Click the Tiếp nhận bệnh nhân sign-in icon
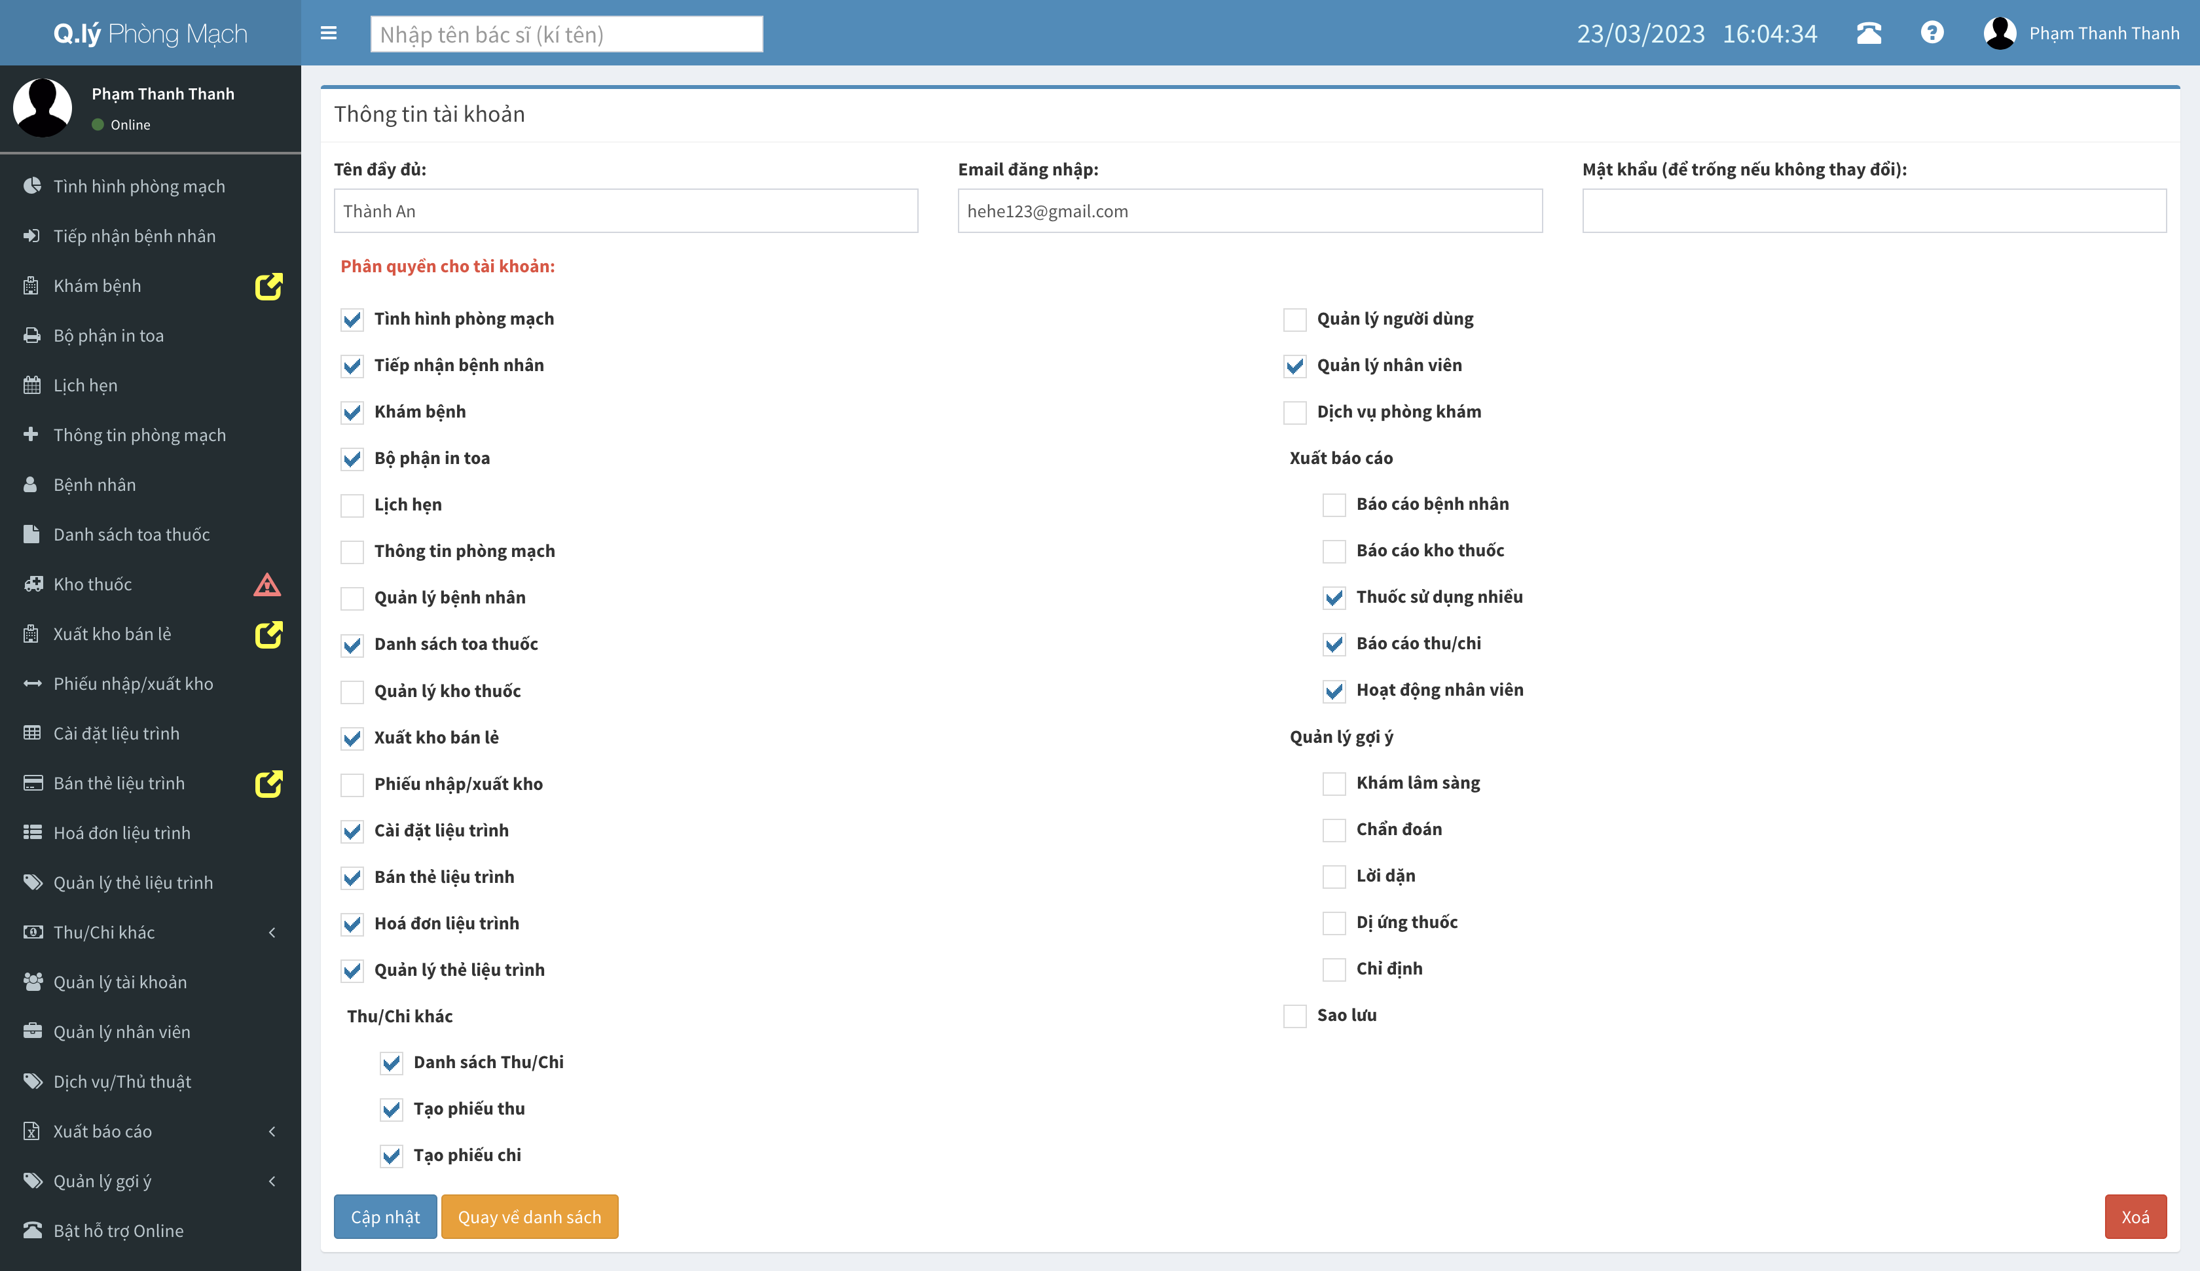This screenshot has height=1271, width=2200. point(32,236)
